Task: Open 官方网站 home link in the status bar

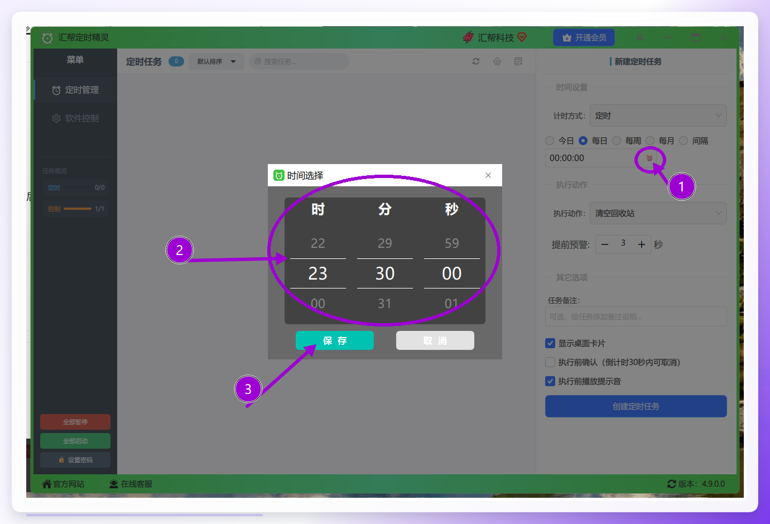Action: [63, 484]
